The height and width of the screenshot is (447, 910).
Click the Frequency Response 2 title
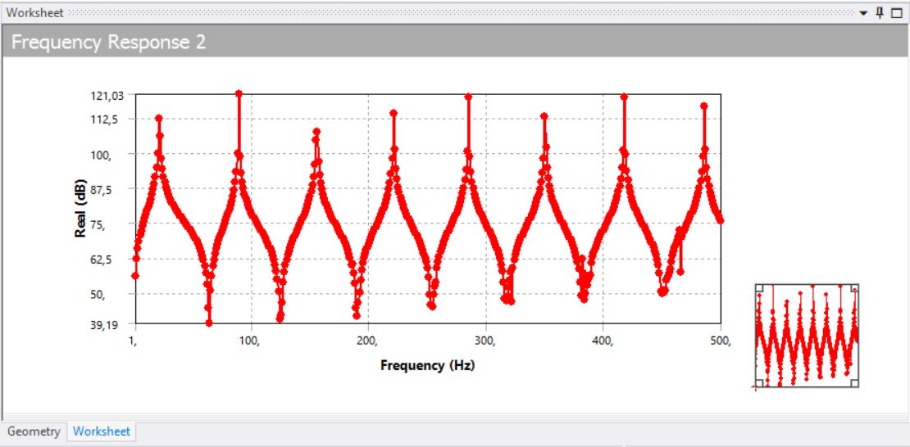(x=108, y=43)
